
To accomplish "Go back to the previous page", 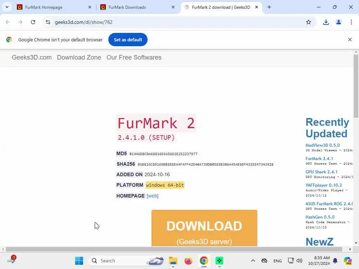I will click(x=8, y=22).
